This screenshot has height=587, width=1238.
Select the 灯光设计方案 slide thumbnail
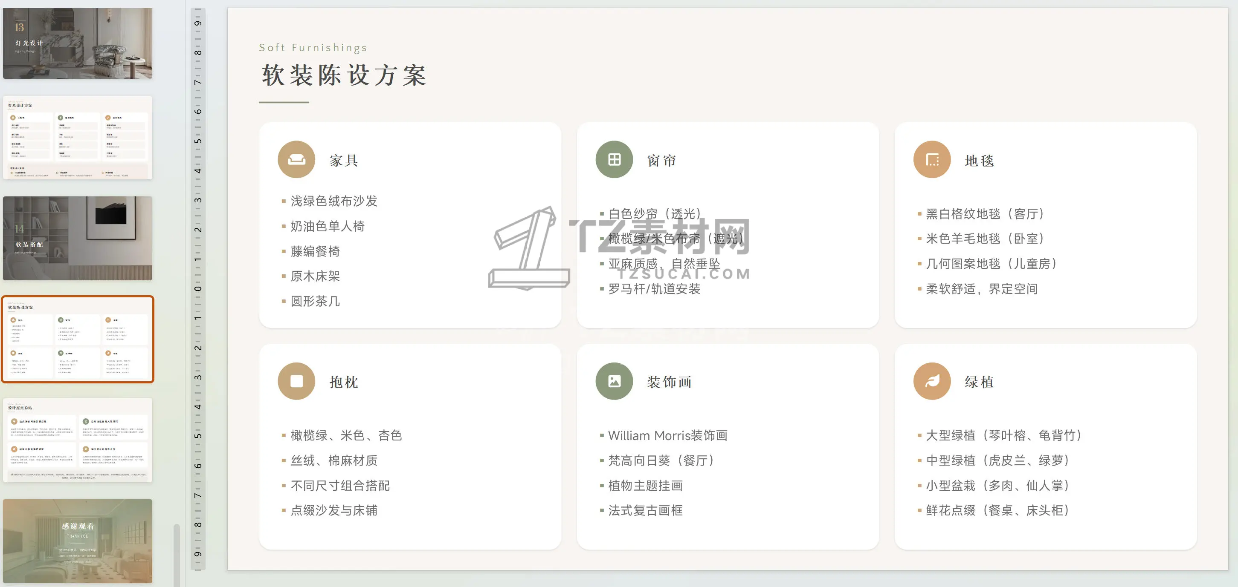tap(77, 138)
